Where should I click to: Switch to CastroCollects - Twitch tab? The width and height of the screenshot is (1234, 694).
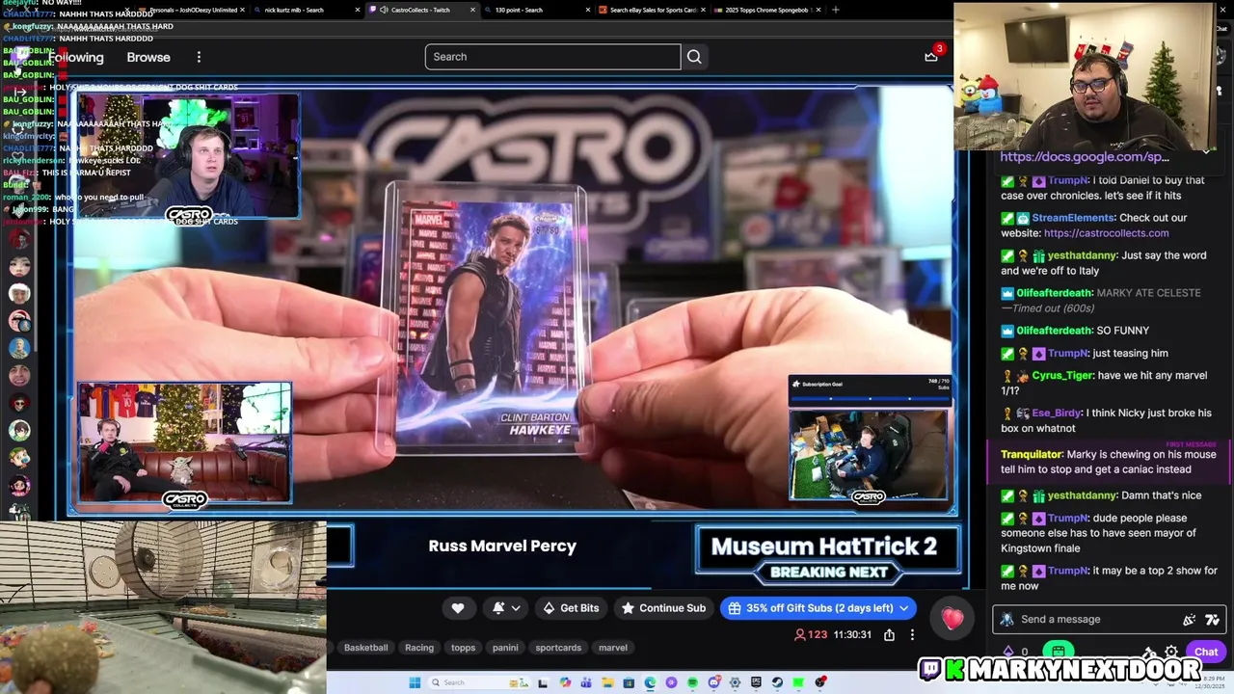point(420,10)
